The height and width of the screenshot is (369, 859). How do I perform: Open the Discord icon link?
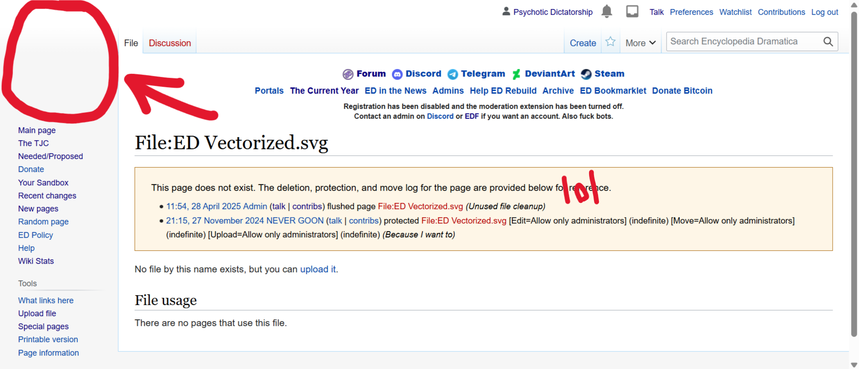(x=397, y=74)
